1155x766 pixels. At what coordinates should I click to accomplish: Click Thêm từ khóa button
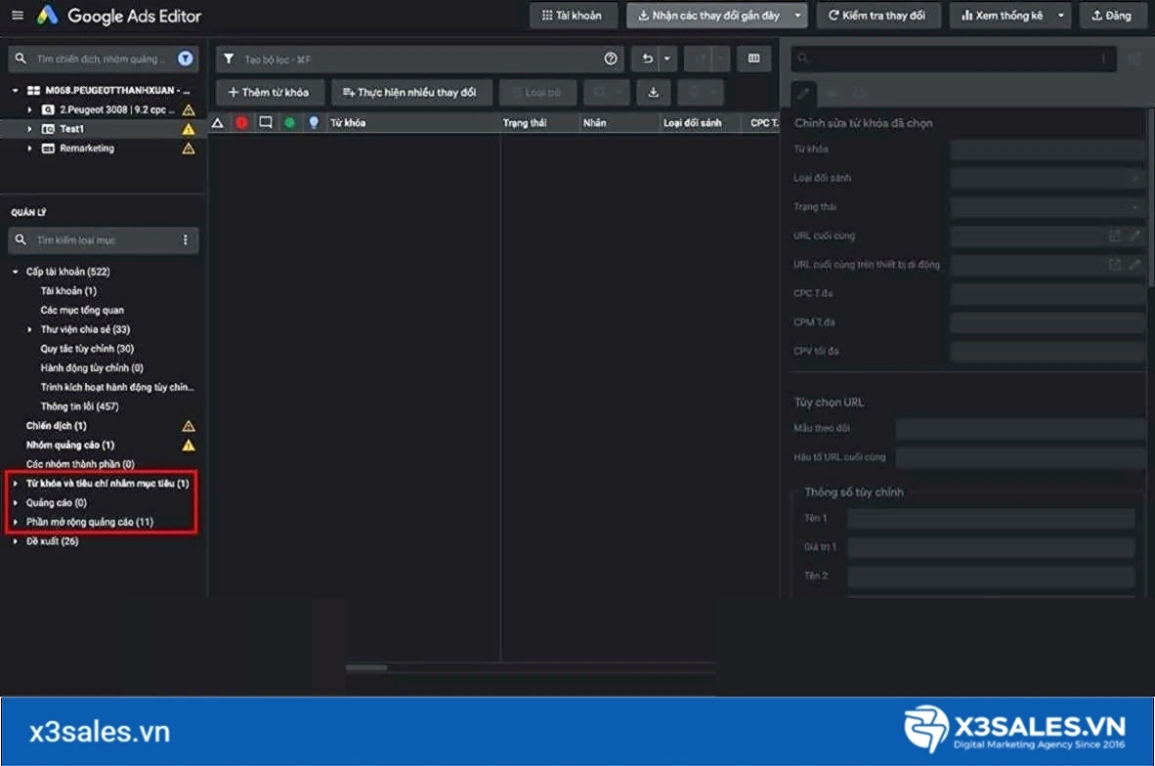tap(269, 92)
